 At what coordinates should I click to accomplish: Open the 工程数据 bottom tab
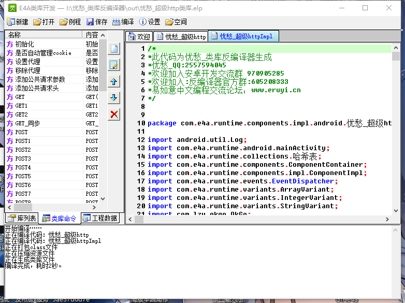click(100, 218)
